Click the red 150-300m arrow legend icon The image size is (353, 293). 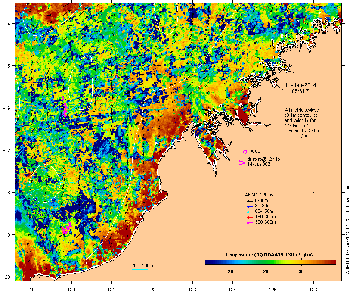250,218
